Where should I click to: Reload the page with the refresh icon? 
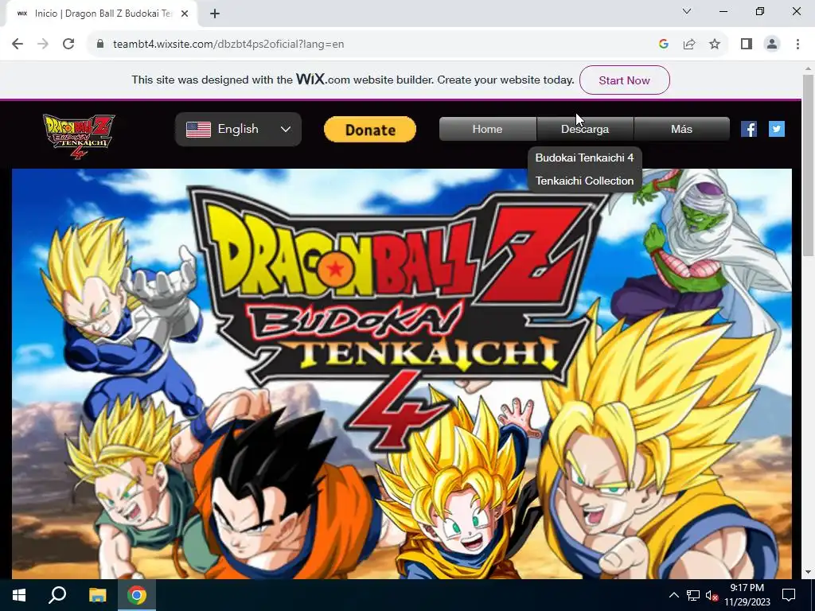pos(68,45)
